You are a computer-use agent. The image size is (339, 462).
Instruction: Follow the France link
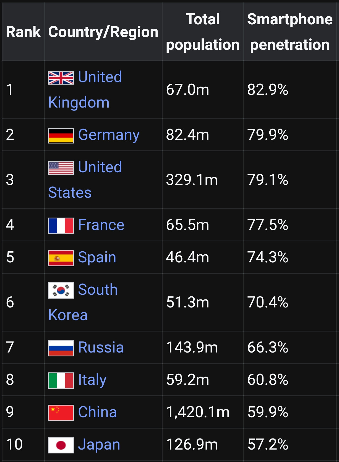[x=101, y=225]
